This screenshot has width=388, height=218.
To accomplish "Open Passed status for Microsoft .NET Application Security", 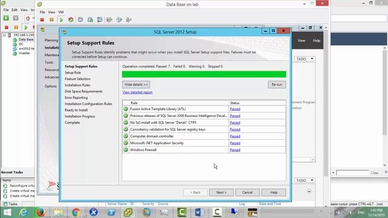I will (235, 143).
